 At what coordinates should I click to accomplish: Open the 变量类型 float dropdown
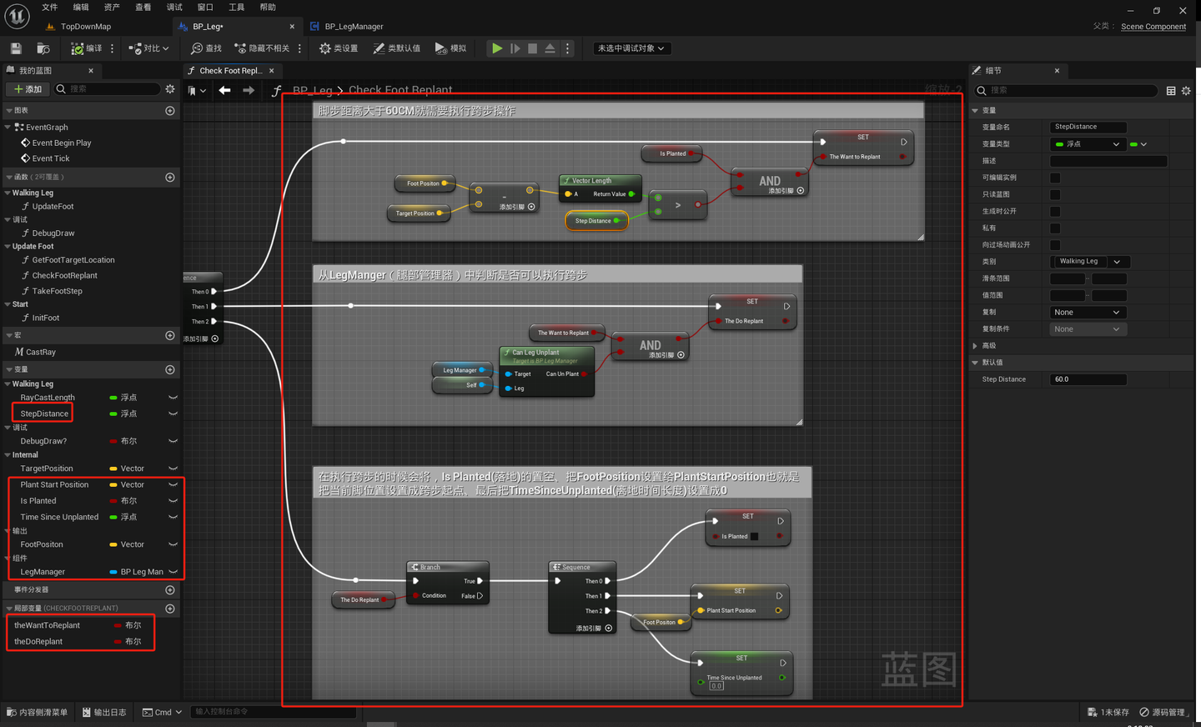tap(1088, 144)
